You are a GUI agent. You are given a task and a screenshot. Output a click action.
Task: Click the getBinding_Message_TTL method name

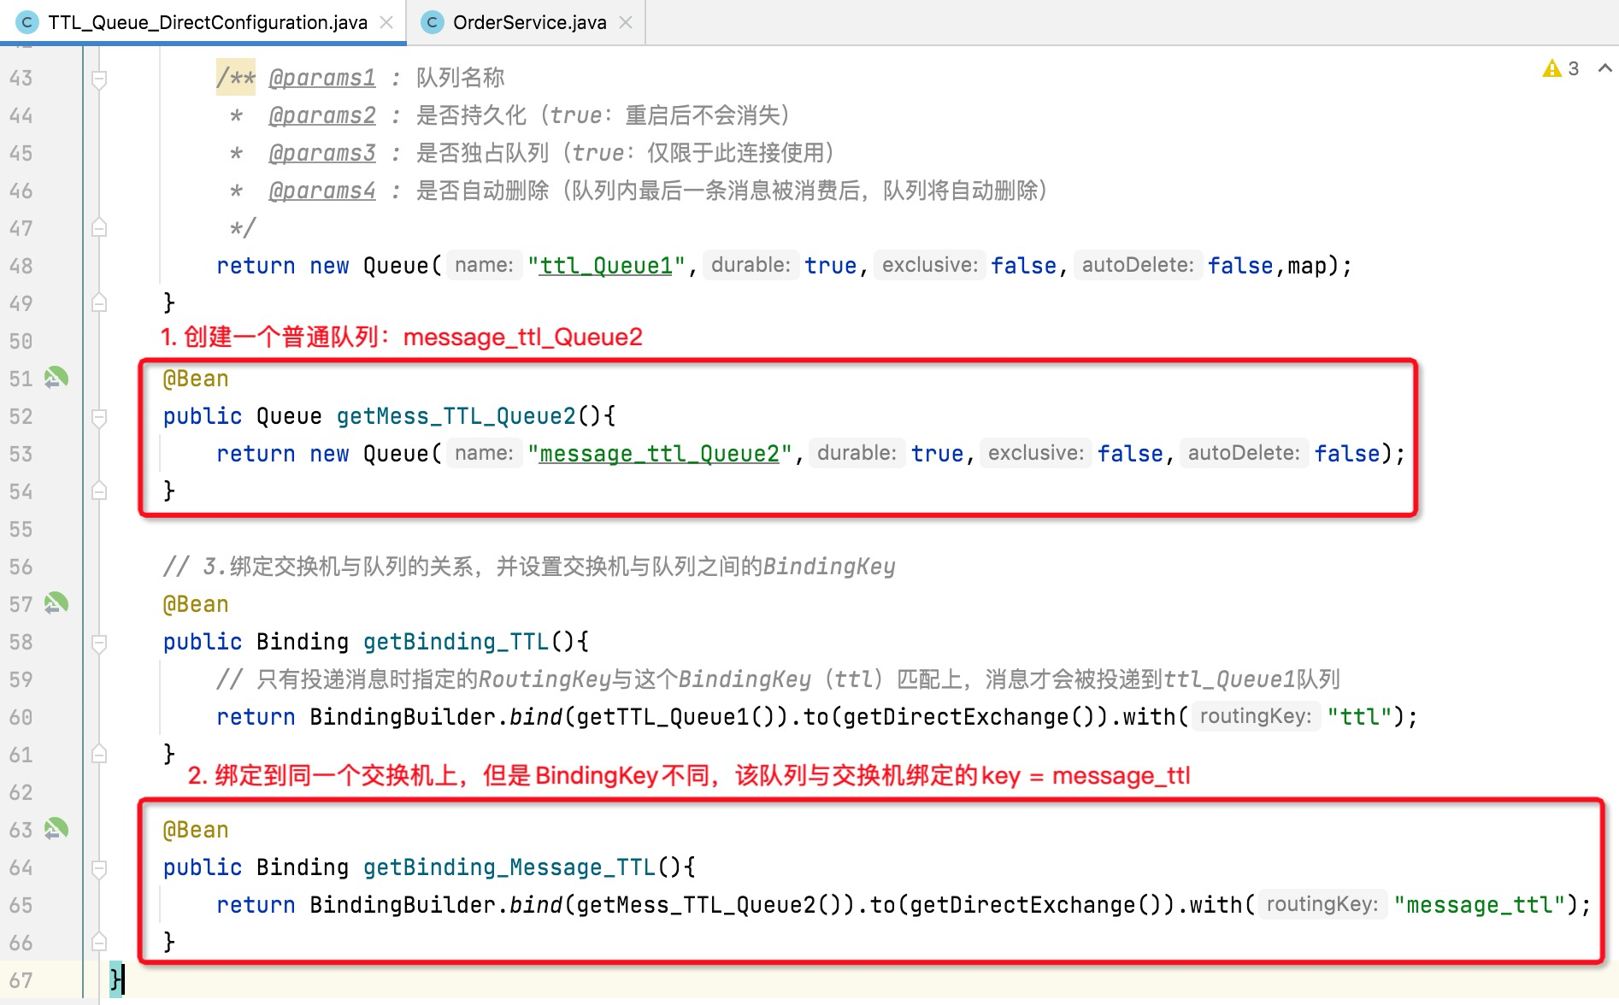(x=509, y=867)
